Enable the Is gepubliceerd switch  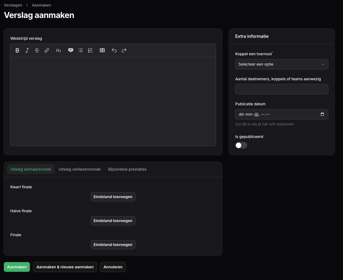(x=241, y=145)
